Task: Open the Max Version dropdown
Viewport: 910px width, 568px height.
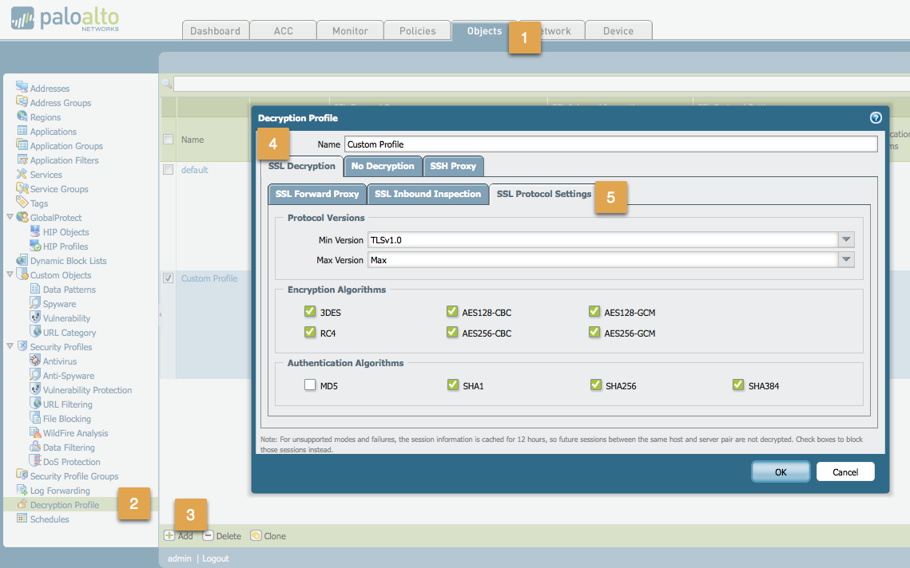Action: tap(846, 260)
